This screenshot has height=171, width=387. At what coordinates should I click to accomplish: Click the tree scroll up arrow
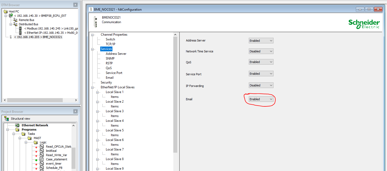[175, 35]
